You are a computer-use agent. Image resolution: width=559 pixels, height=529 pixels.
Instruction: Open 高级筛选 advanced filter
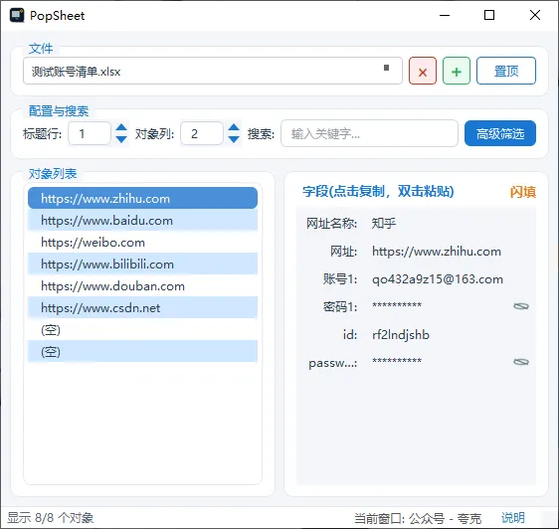(x=500, y=133)
